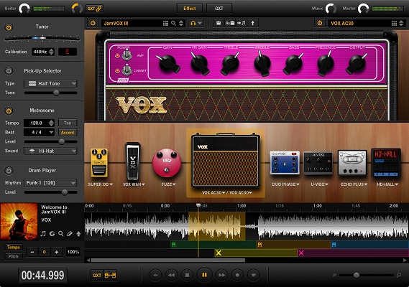Select the Super OD pedal

point(99,163)
